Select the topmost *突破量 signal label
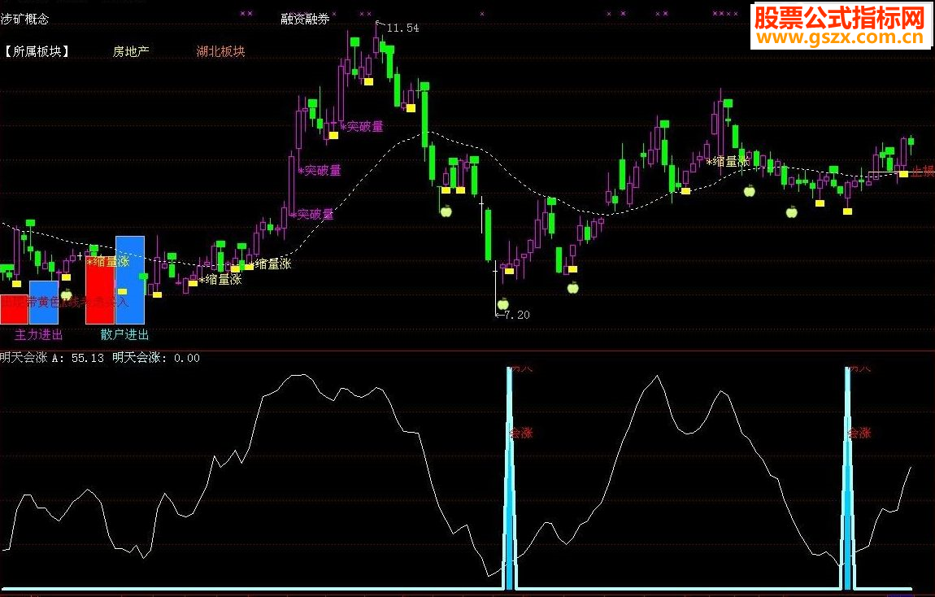The width and height of the screenshot is (935, 597). (362, 126)
